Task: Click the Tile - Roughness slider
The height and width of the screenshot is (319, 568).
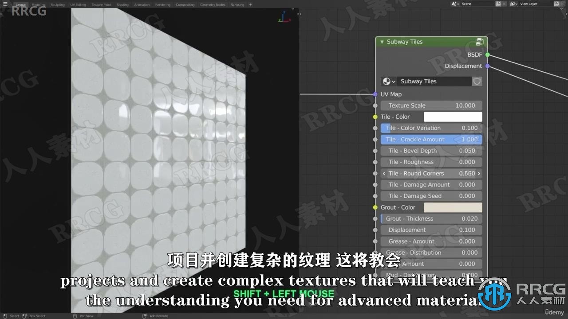Action: [431, 162]
